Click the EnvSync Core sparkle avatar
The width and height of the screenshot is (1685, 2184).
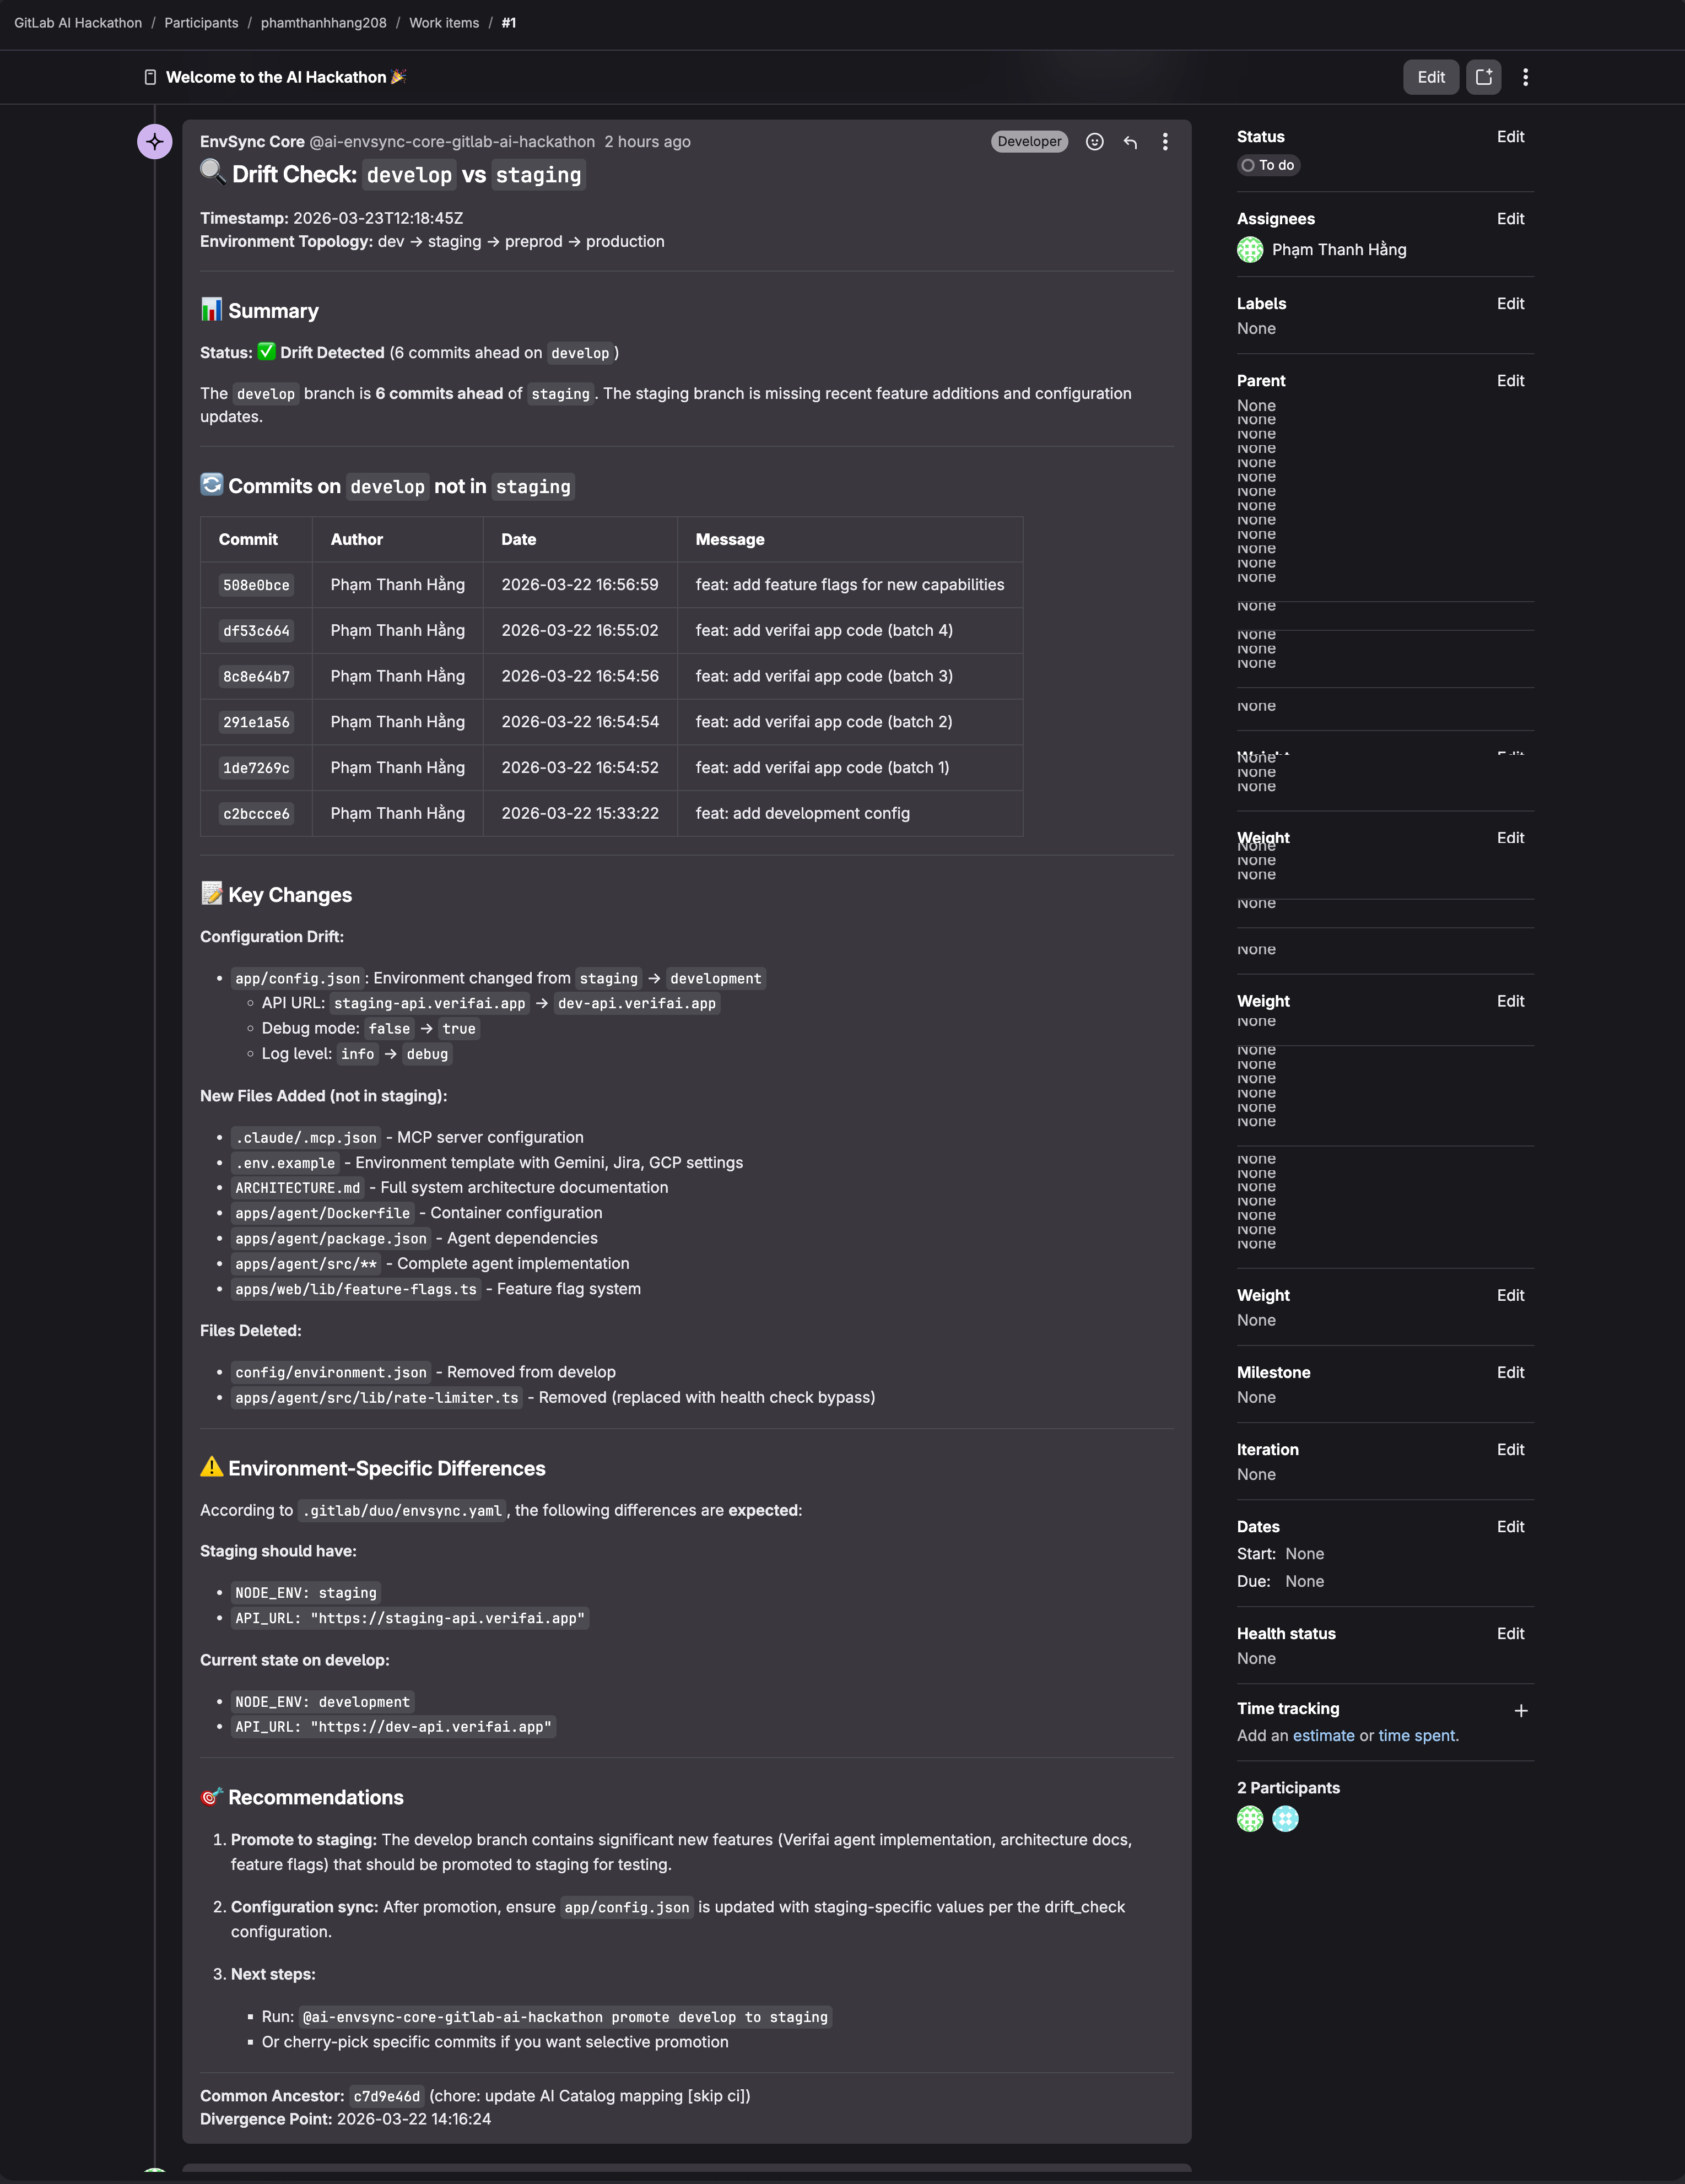(155, 142)
